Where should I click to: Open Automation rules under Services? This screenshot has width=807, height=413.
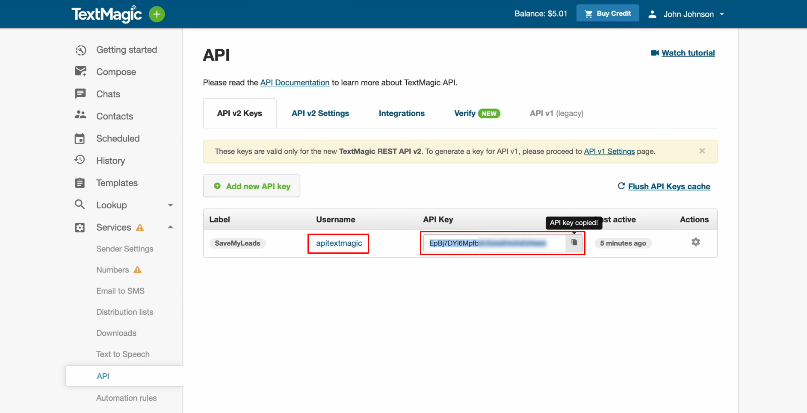[x=126, y=398]
